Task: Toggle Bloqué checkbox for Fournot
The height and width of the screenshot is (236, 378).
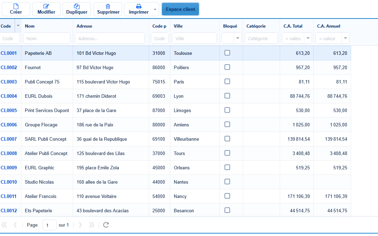Action: point(227,67)
